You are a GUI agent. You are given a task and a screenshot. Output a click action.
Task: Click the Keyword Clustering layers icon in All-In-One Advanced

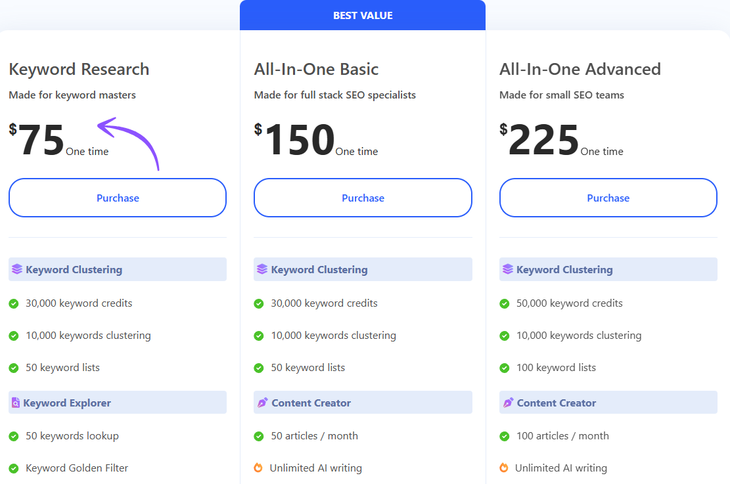[x=507, y=269]
